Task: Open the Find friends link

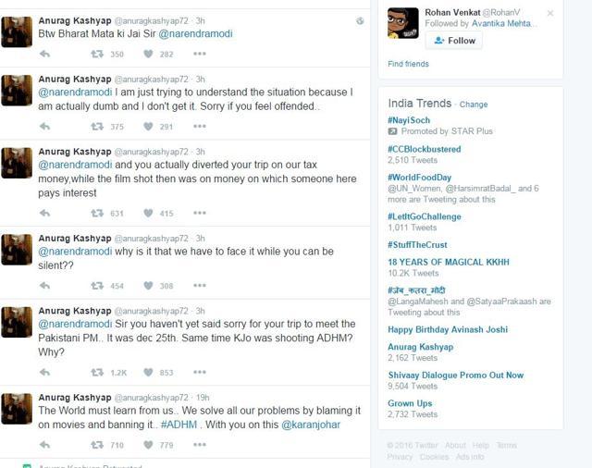Action: pos(408,64)
